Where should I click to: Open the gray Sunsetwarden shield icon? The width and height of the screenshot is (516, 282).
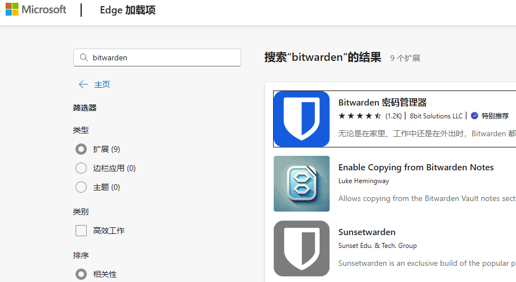pos(302,248)
